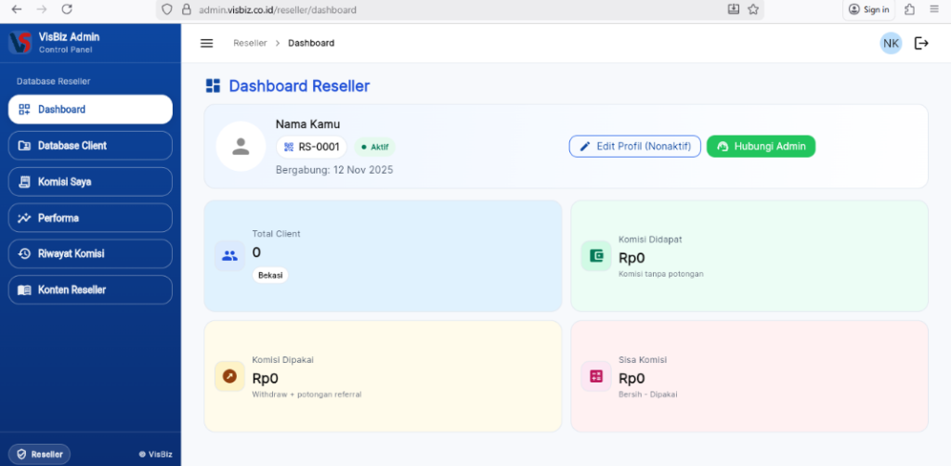Click the Edit Profil (Nonaktif) button
Viewport: 951px width, 466px height.
click(x=635, y=147)
